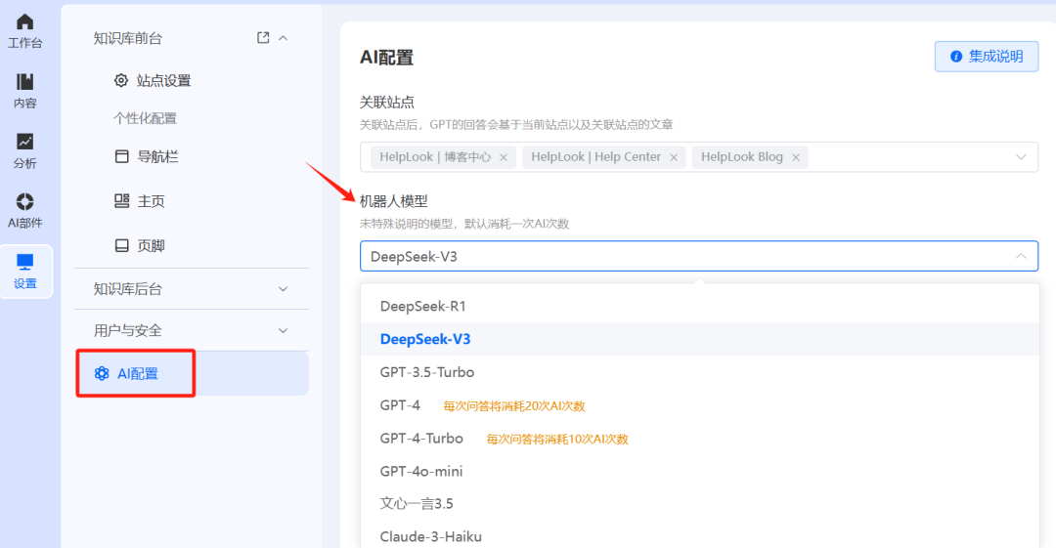The width and height of the screenshot is (1056, 548).
Task: Remove the HelpLook | 博客中心 tag
Action: pyautogui.click(x=504, y=157)
